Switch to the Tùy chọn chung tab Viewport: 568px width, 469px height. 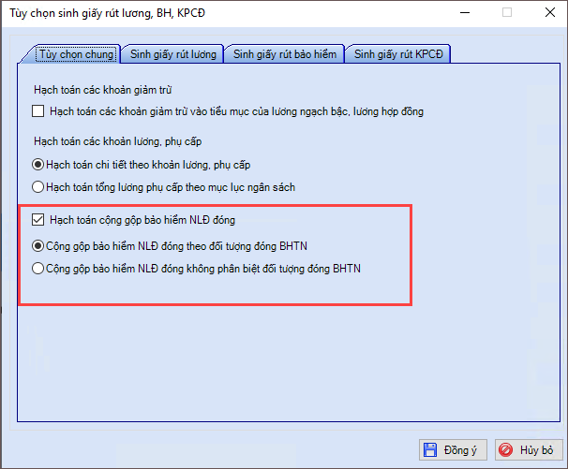[x=76, y=54]
